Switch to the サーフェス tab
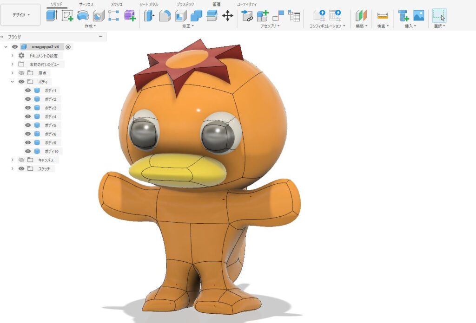This screenshot has width=476, height=323. [x=86, y=4]
